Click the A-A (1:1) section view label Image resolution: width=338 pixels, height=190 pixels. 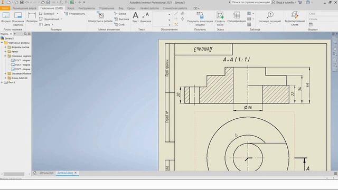236,59
